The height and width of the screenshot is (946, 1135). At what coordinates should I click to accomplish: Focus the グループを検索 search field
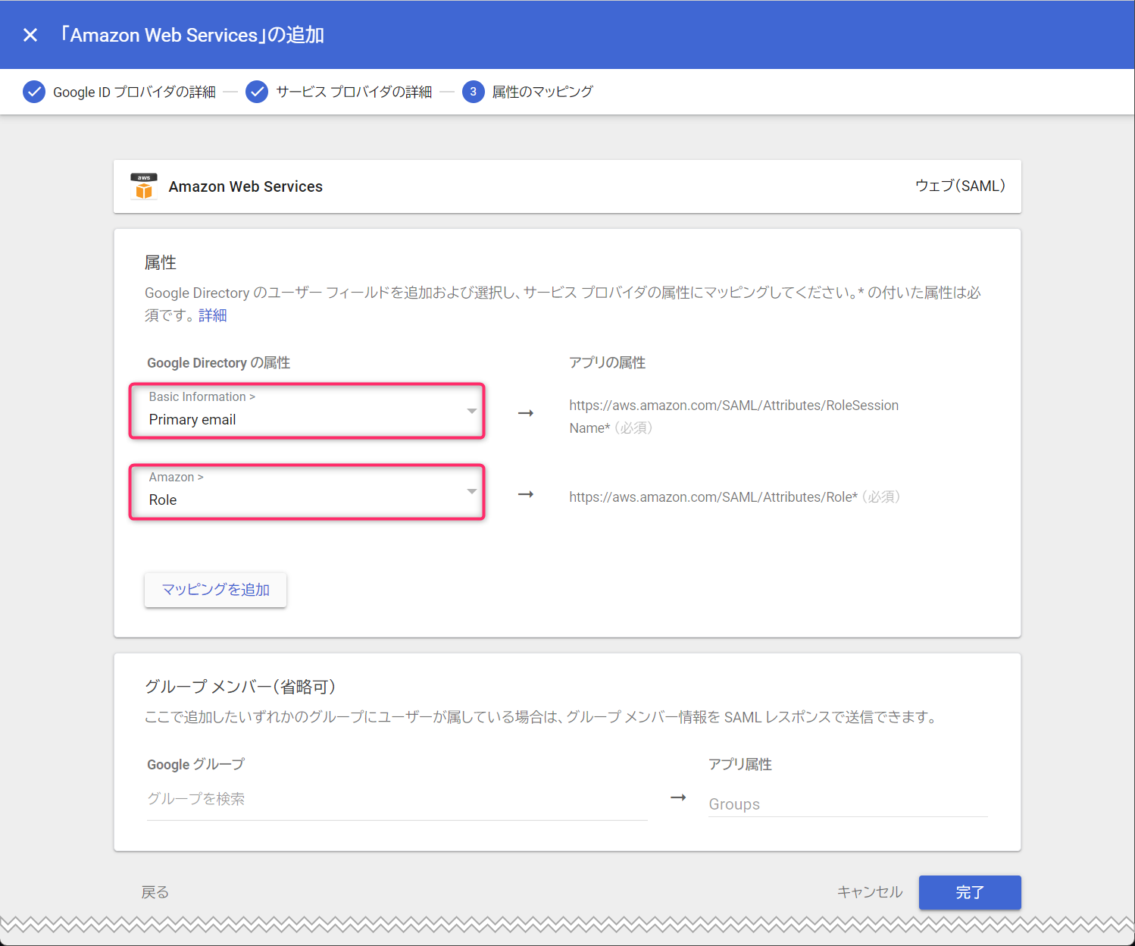point(397,799)
